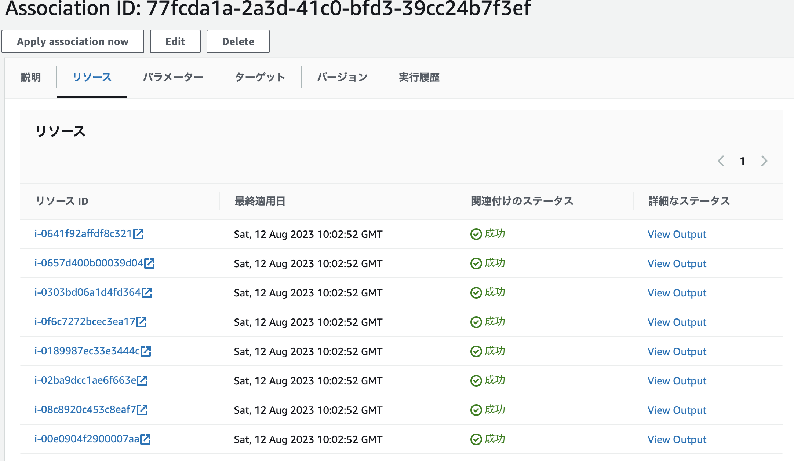Open external link for instance i-0303bd06a1d4fd364
Screen dimensions: 794x461
point(147,292)
